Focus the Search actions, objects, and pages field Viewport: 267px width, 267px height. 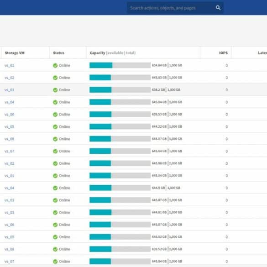pos(175,8)
